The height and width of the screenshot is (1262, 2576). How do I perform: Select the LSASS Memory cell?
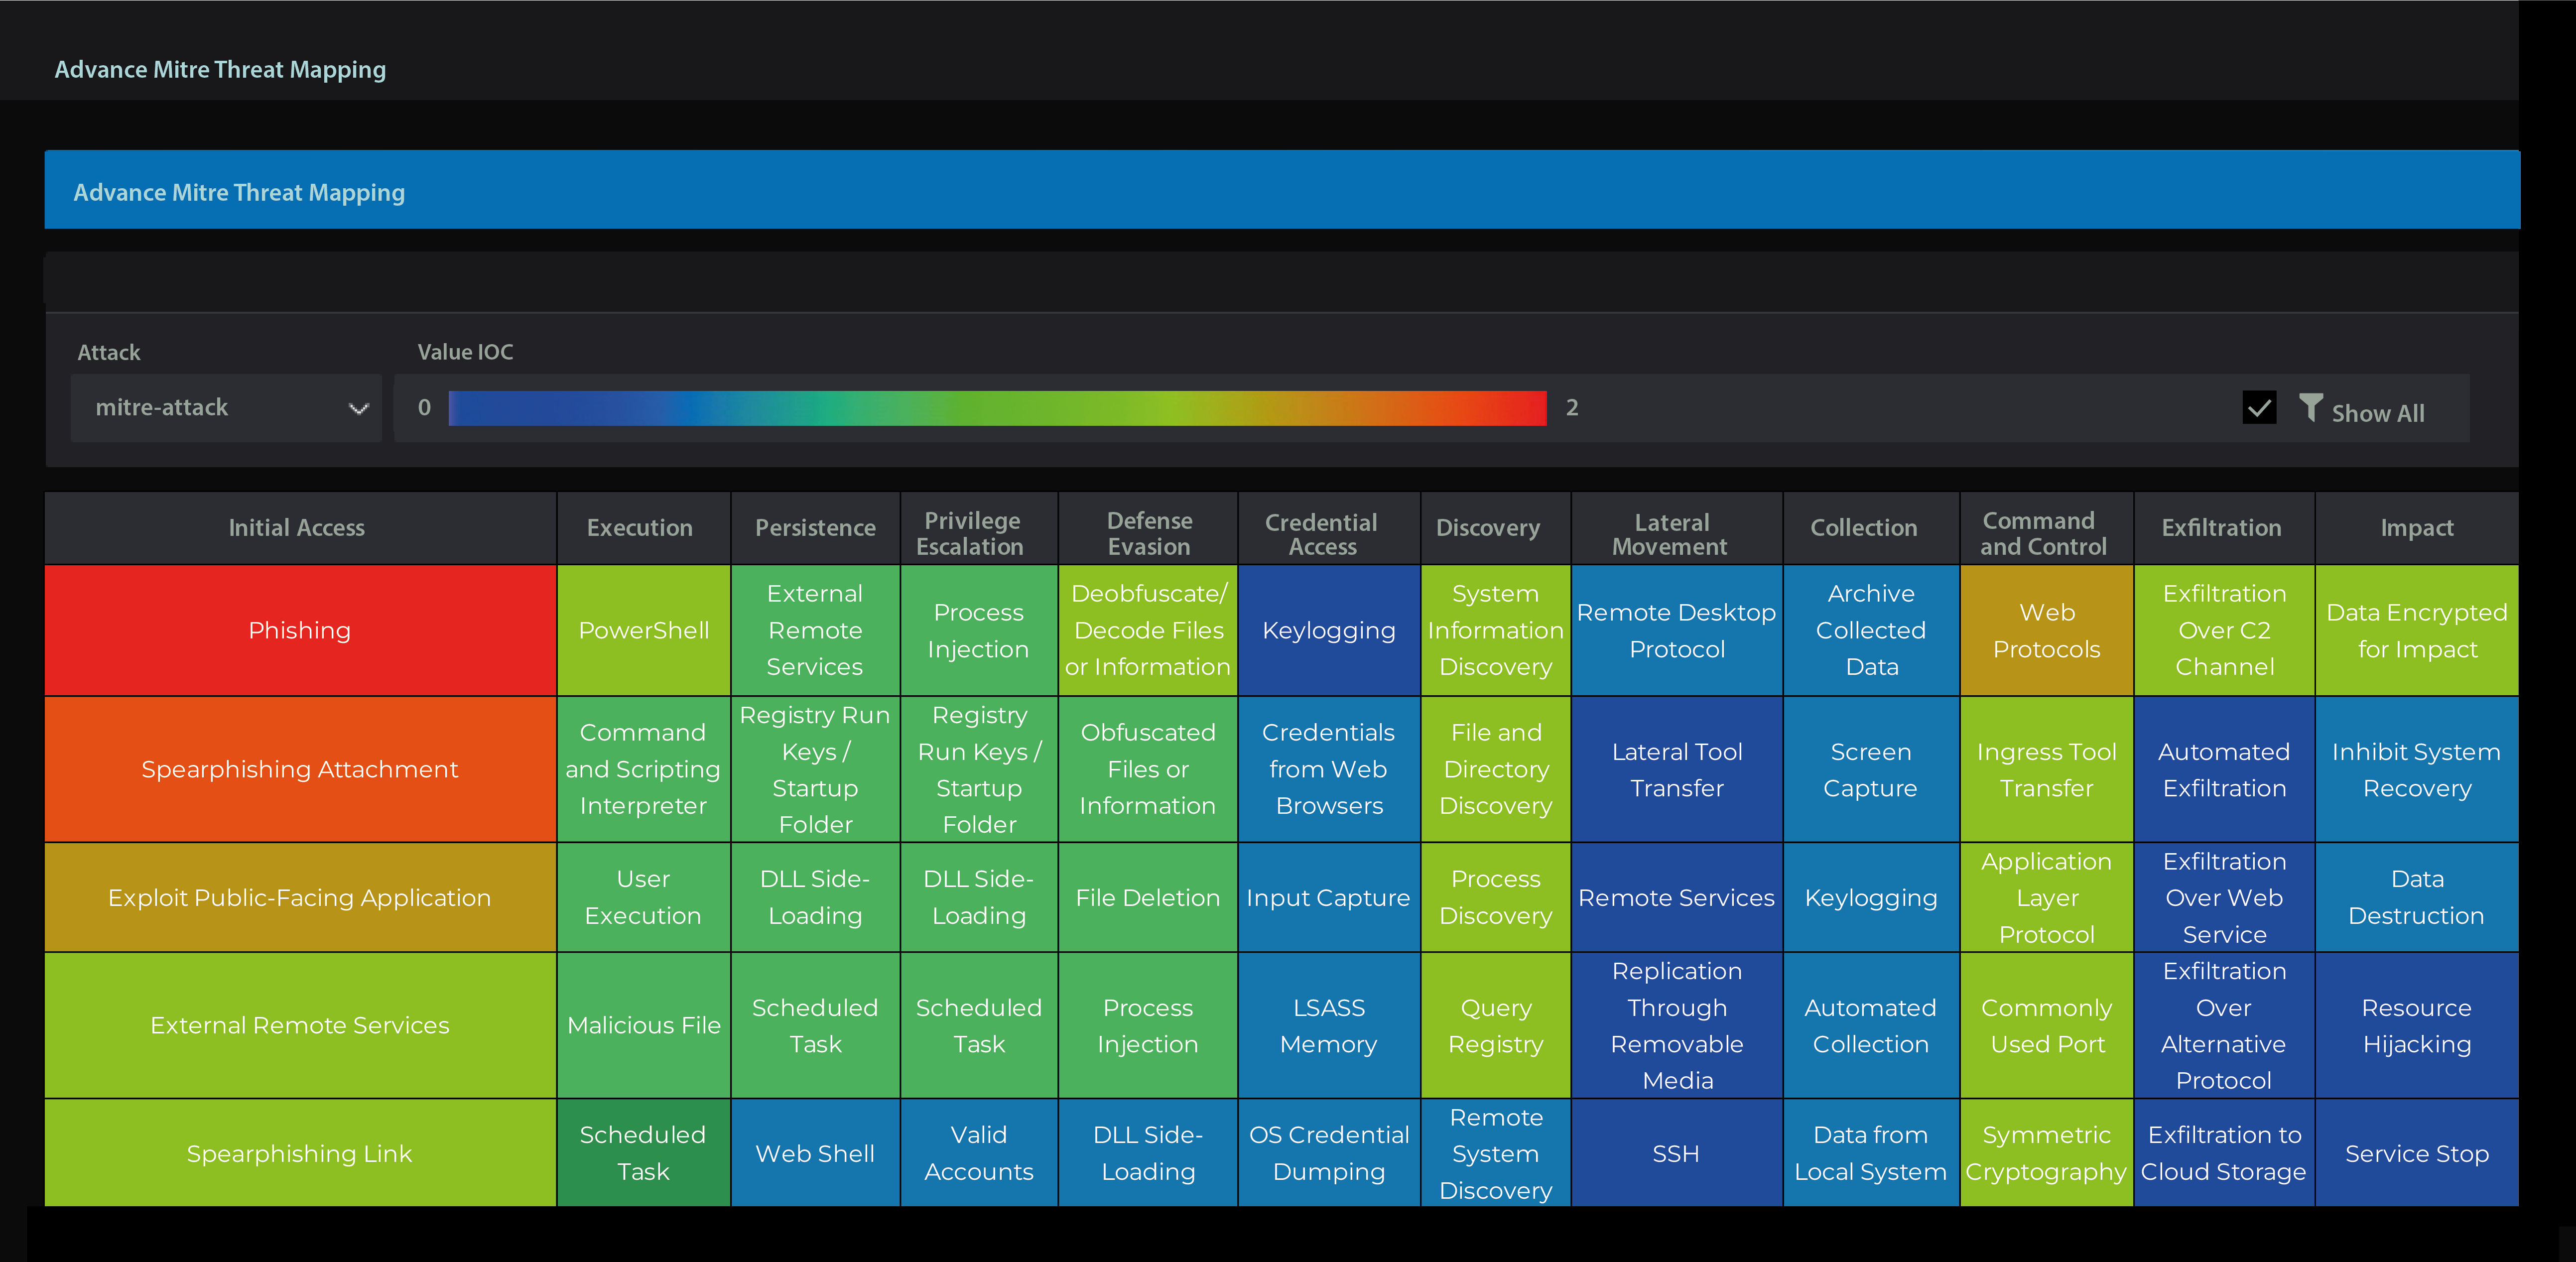pos(1329,1025)
